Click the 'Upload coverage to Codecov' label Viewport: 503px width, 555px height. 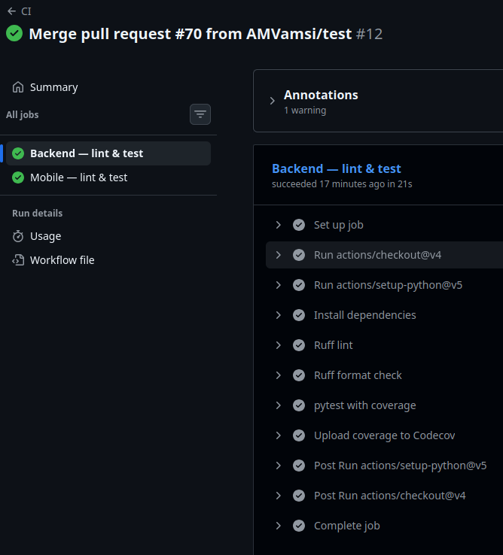[x=384, y=435]
